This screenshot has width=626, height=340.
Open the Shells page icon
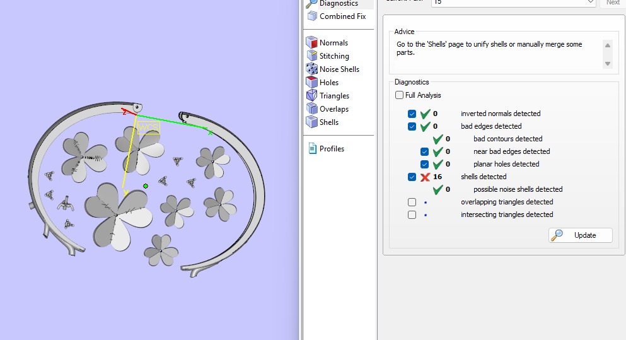coord(312,122)
